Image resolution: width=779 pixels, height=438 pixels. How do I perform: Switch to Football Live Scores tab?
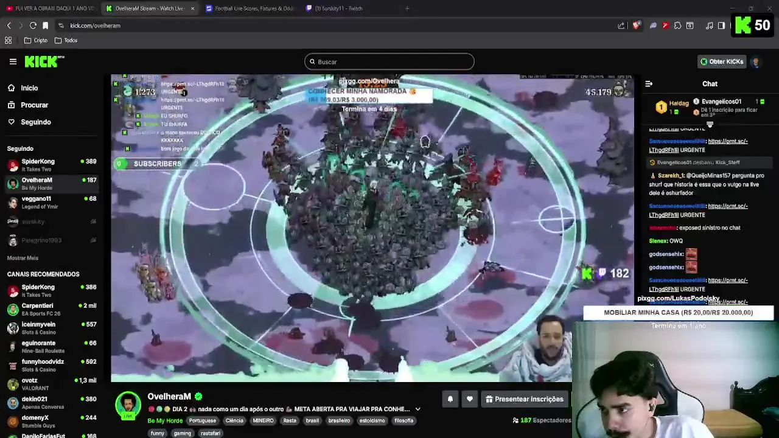(250, 9)
